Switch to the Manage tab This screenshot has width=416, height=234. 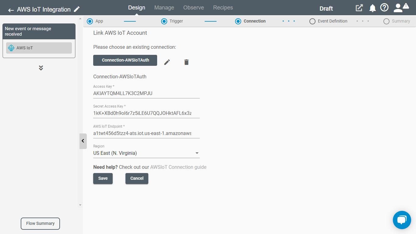coord(164,8)
